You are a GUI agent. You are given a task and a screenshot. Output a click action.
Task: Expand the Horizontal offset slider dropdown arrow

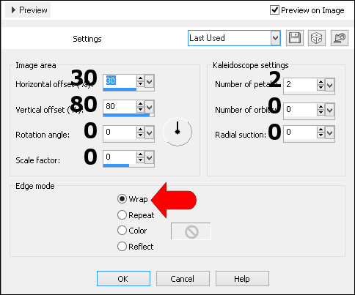[x=149, y=81]
